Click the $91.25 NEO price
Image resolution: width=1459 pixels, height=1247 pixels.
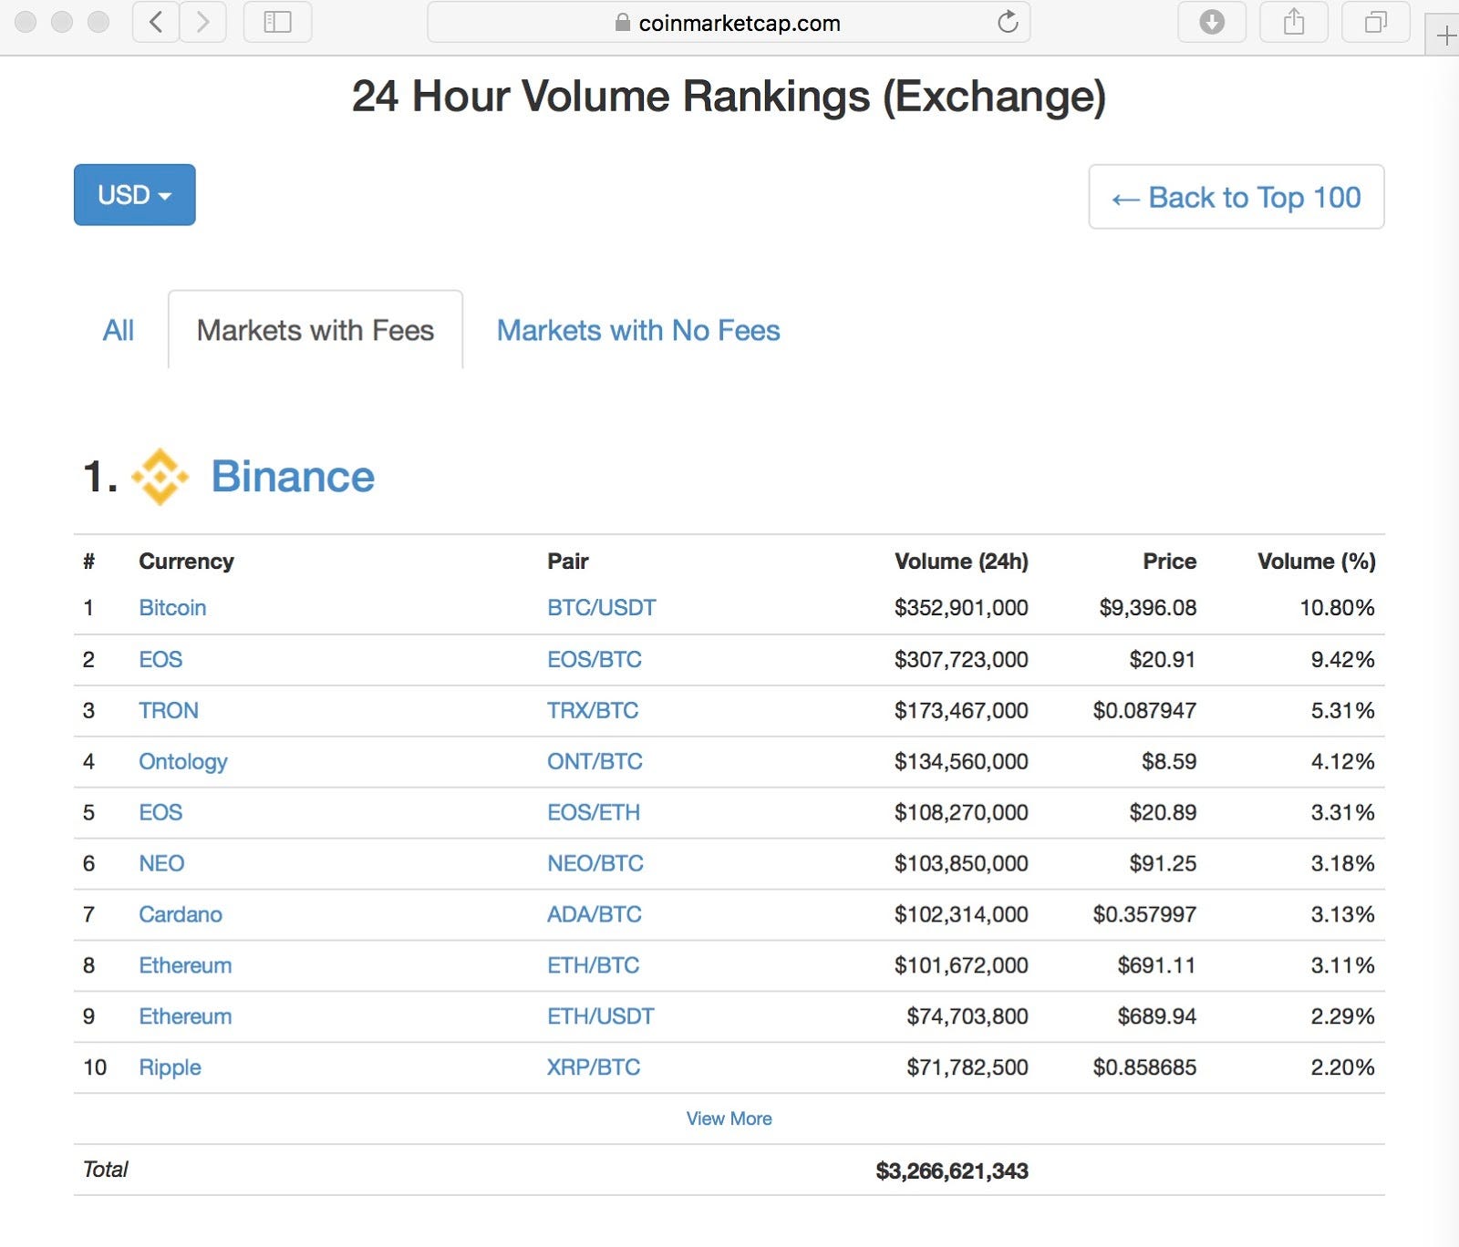click(1163, 863)
